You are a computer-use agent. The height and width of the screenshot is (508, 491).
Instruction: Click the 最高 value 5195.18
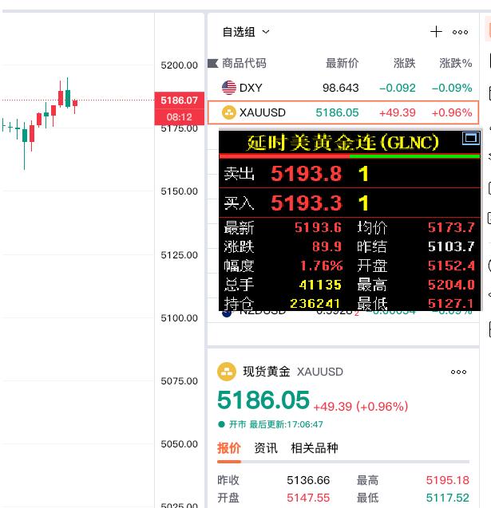448,480
